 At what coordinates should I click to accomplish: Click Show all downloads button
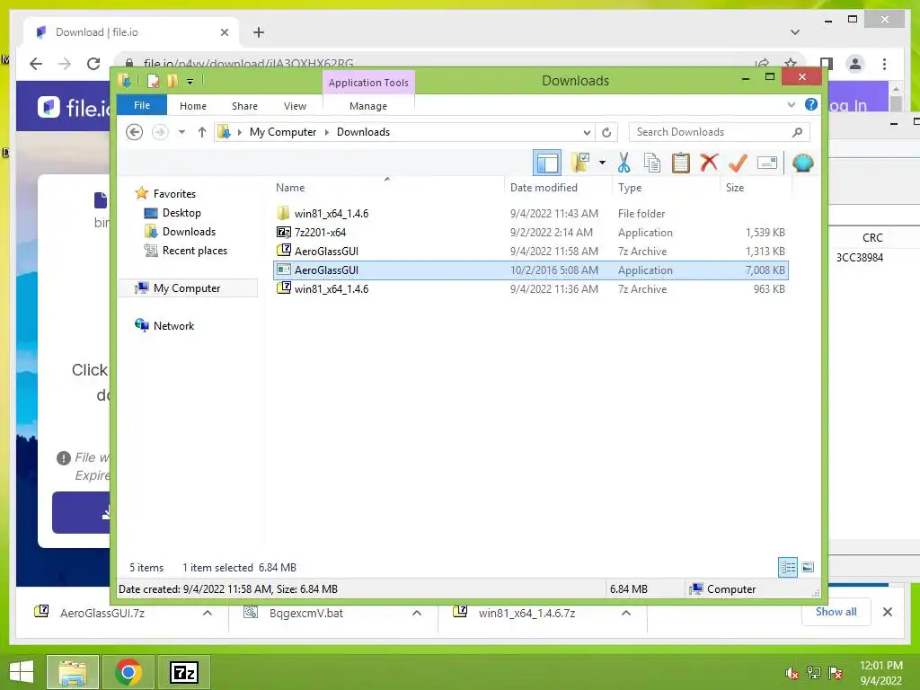click(x=836, y=612)
